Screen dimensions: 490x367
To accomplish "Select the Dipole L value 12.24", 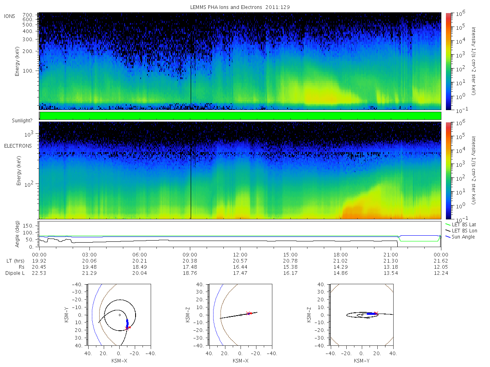I will click(441, 273).
